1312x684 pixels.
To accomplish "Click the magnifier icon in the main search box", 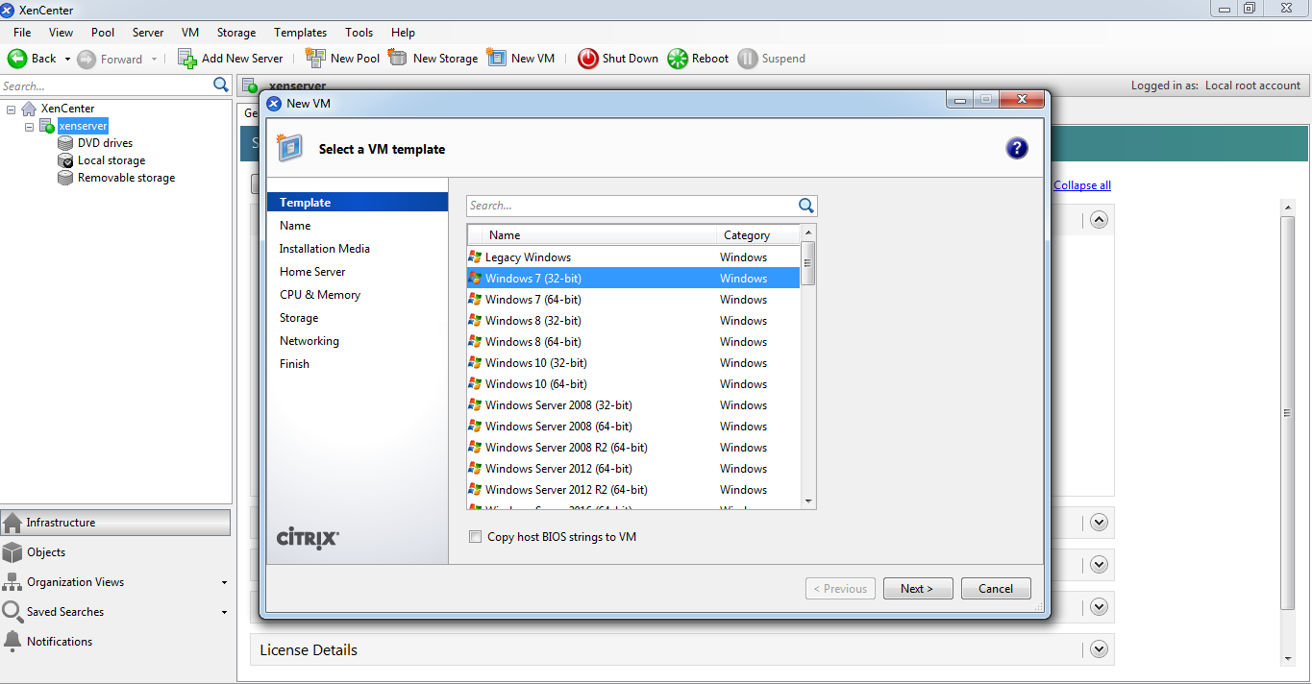I will coord(221,85).
